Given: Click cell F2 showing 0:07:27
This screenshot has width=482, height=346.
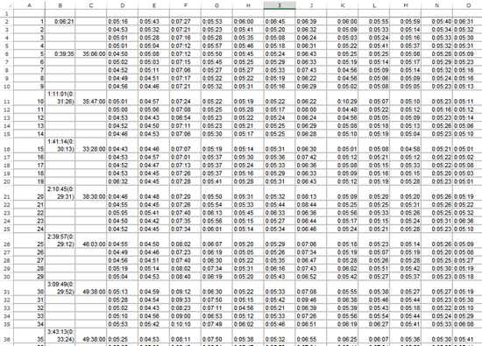Looking at the screenshot, I should (186, 22).
